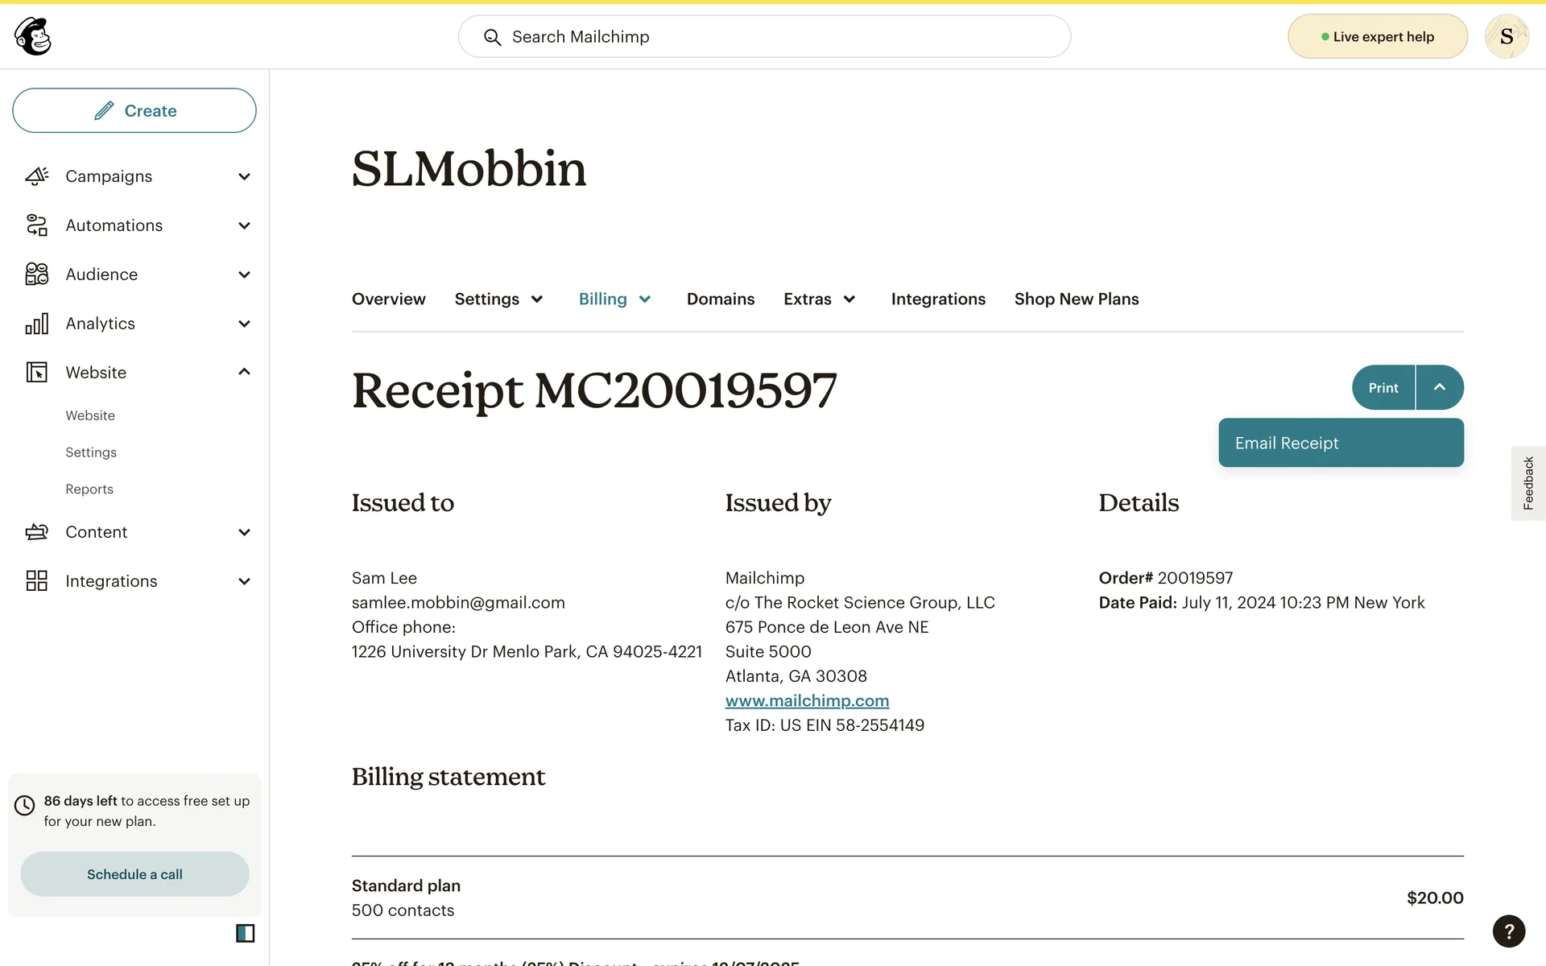The image size is (1546, 966).
Task: Open the Feedback side tab
Action: (x=1527, y=483)
